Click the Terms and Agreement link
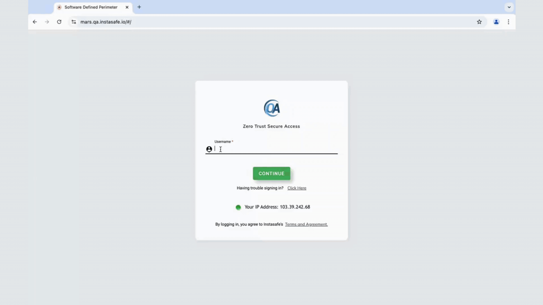 306,224
